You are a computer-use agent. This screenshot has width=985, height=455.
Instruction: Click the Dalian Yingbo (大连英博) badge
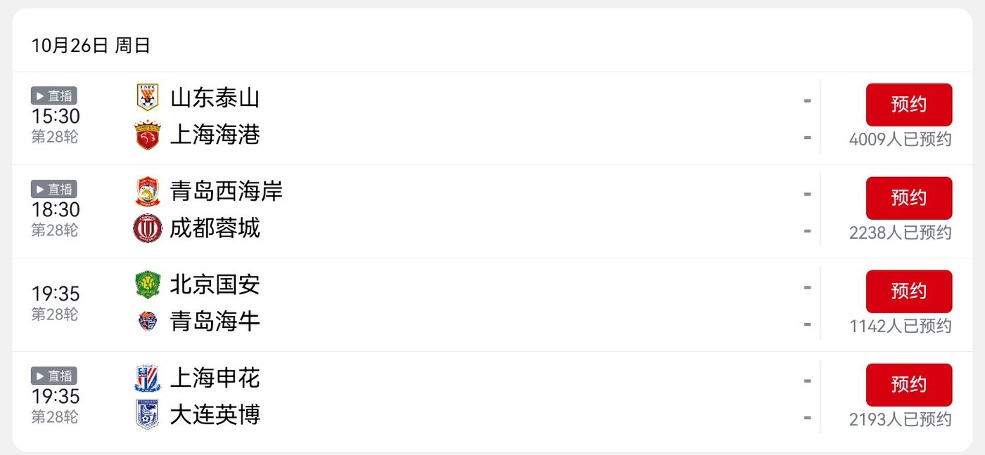[x=148, y=415]
